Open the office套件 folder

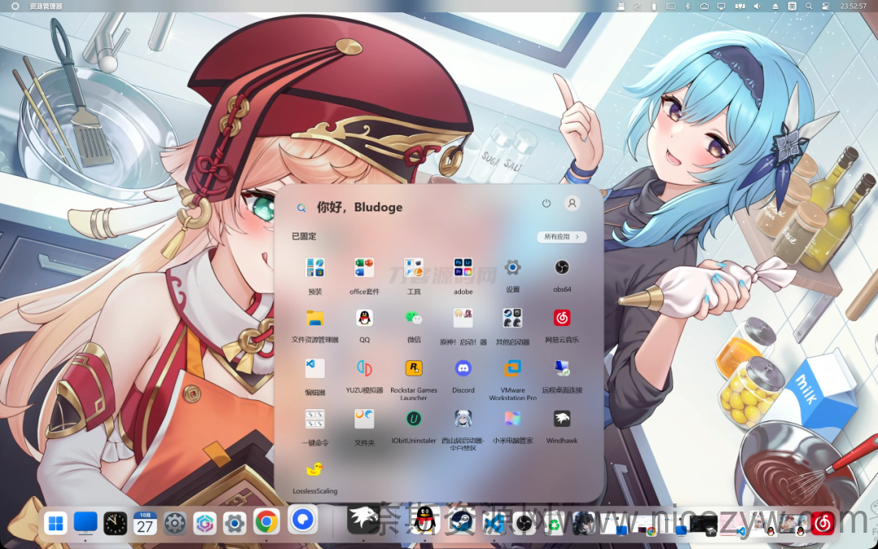click(364, 268)
